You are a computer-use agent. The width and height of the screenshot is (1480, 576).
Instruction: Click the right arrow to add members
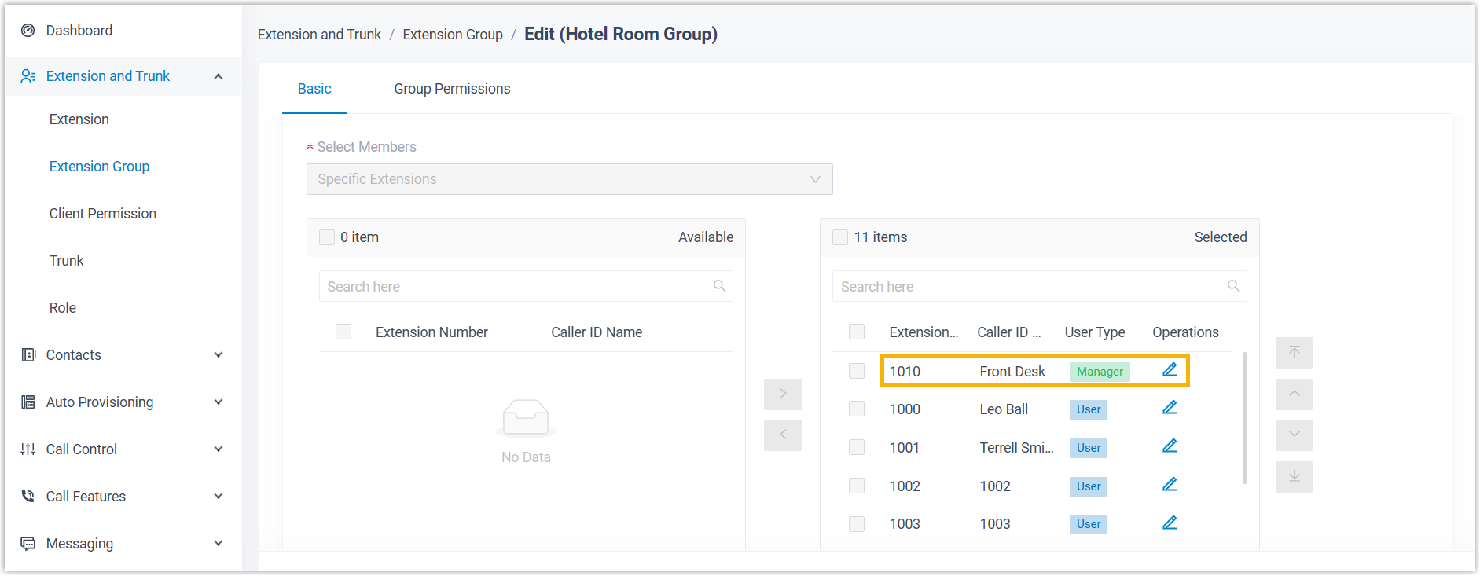coord(783,394)
